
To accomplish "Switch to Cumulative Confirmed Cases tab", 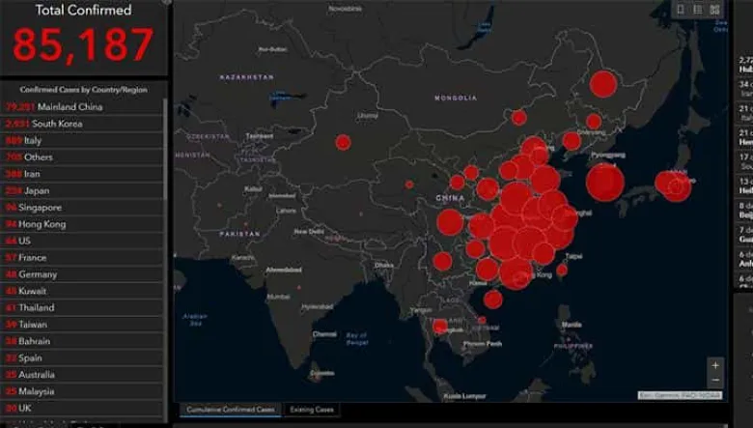I will click(x=230, y=410).
